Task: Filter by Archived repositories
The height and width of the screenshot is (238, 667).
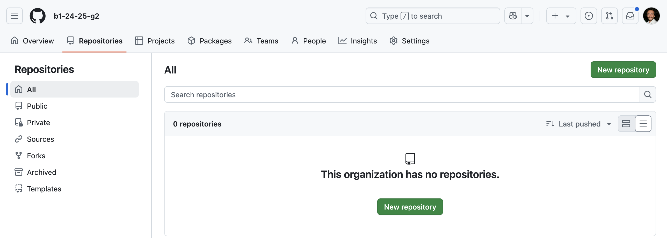Action: click(x=41, y=172)
